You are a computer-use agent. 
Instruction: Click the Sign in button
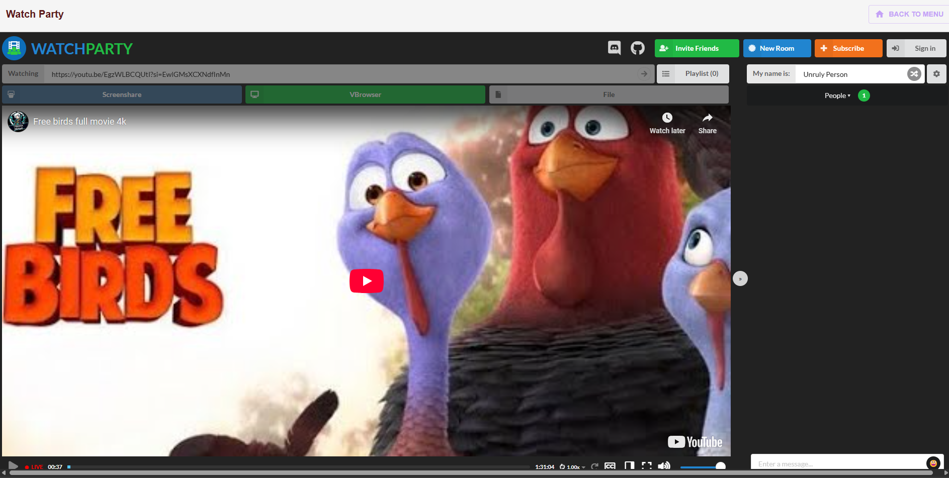[x=916, y=48]
